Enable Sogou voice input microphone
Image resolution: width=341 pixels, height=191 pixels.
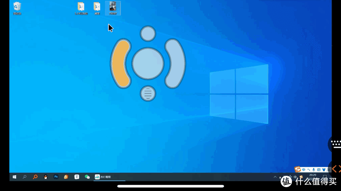click(x=314, y=170)
